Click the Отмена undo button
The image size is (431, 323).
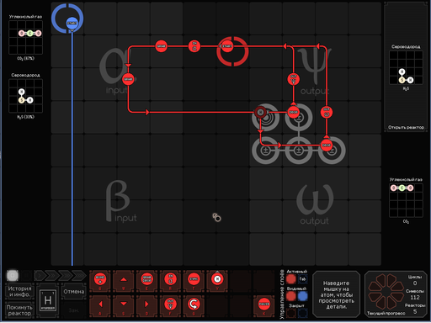tap(74, 292)
